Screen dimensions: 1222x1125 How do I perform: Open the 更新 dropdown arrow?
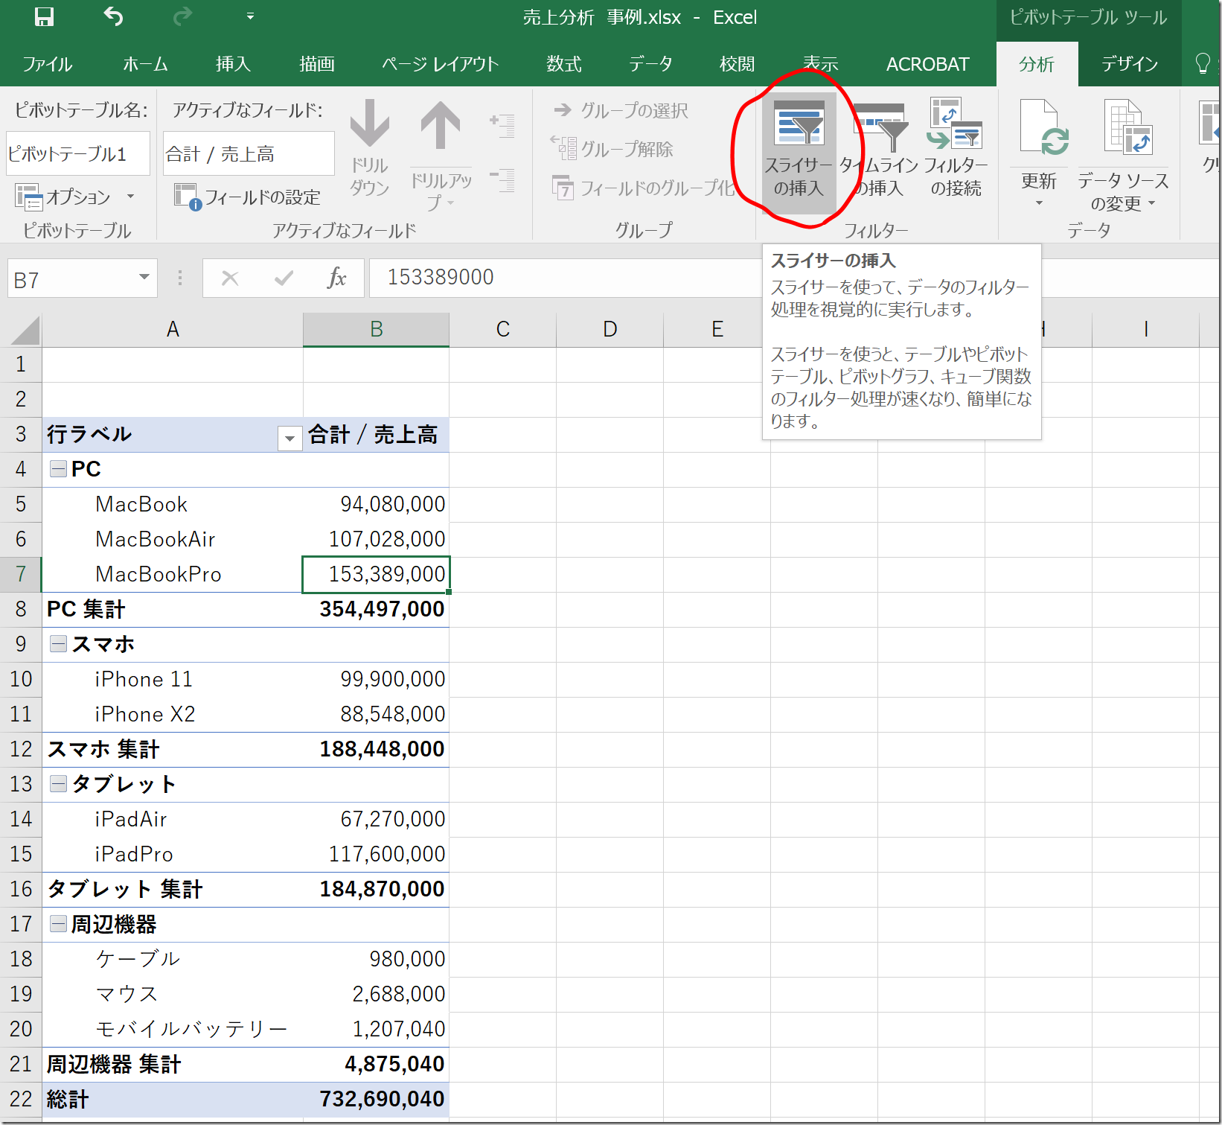pyautogui.click(x=1039, y=203)
